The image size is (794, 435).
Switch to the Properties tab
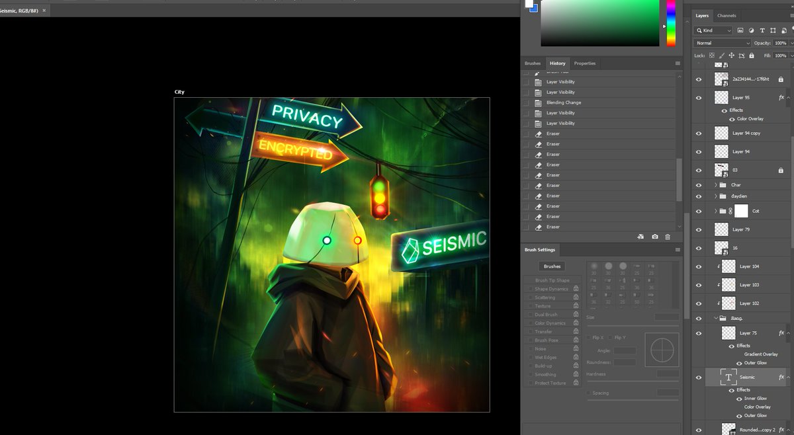tap(585, 63)
